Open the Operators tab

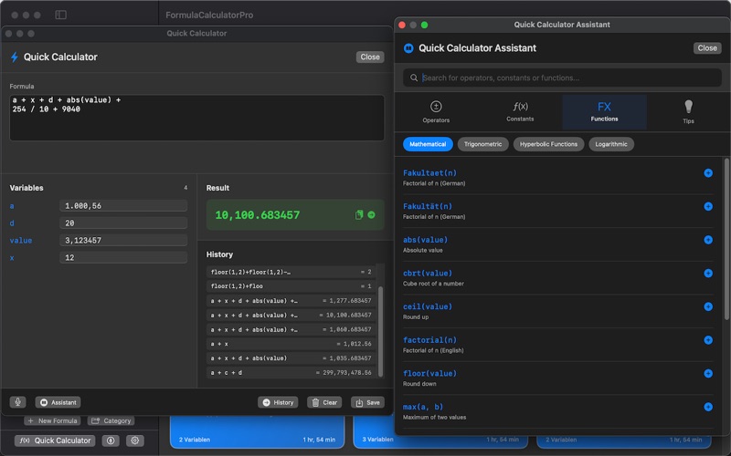[436, 112]
